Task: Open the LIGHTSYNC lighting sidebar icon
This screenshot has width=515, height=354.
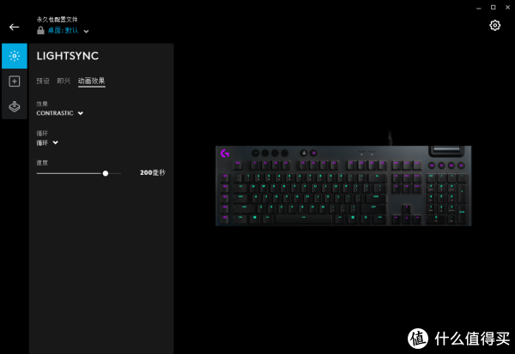Action: point(15,56)
